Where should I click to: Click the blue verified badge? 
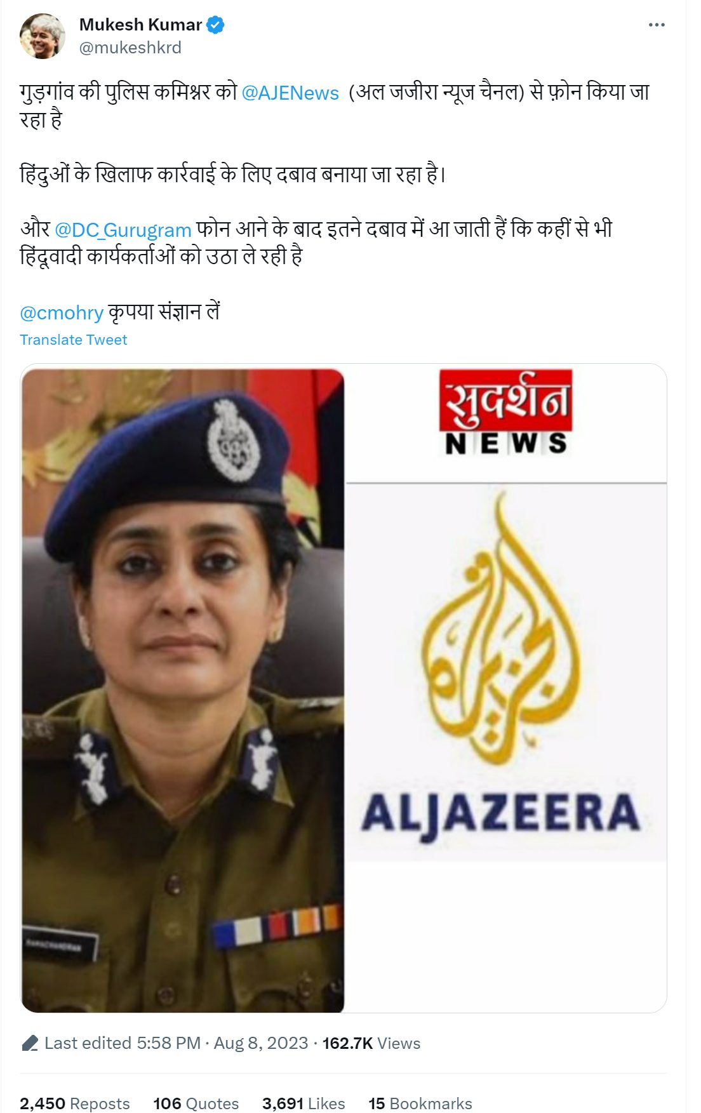pos(216,25)
